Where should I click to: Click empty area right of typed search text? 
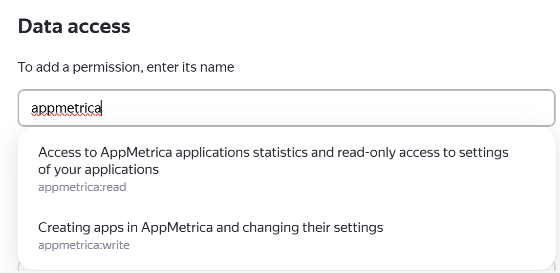coord(342,108)
